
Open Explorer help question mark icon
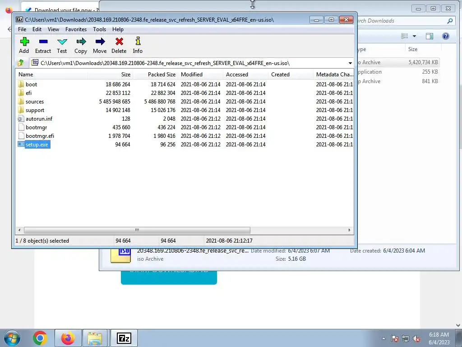pyautogui.click(x=446, y=36)
